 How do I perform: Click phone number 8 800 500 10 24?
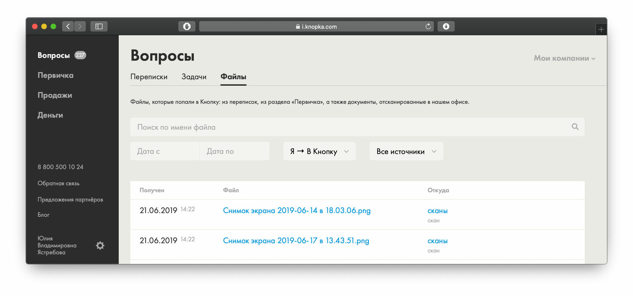[x=60, y=167]
